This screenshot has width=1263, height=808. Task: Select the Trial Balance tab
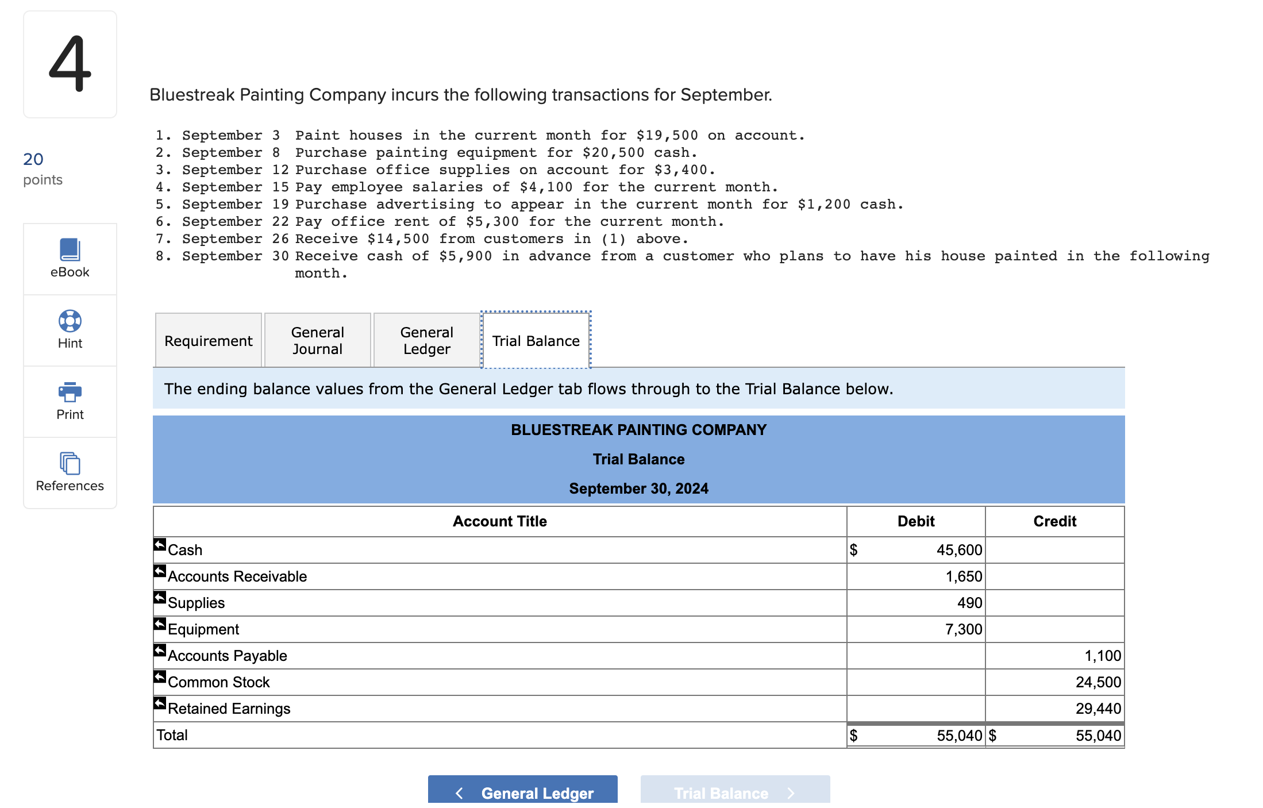pos(536,341)
